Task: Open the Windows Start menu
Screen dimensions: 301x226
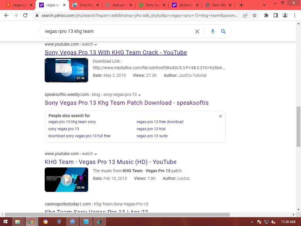Action: [x=5, y=222]
